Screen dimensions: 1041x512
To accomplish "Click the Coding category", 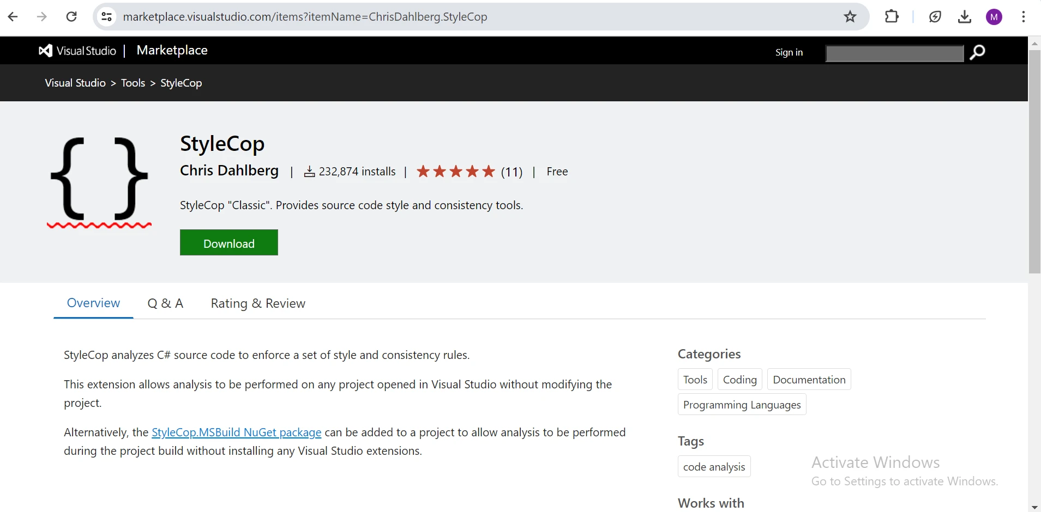I will [x=739, y=380].
